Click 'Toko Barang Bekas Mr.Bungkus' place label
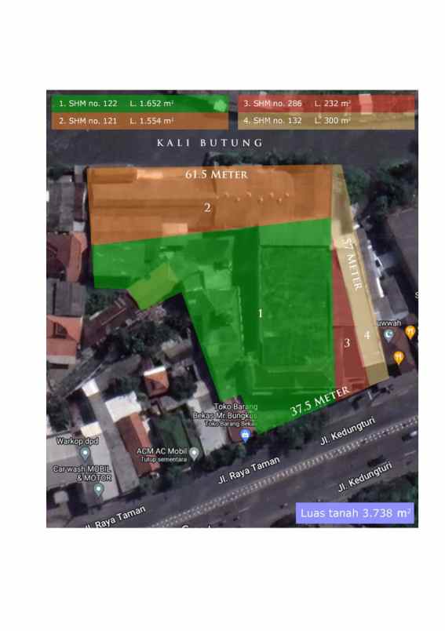The height and width of the screenshot is (631, 445). [x=225, y=411]
